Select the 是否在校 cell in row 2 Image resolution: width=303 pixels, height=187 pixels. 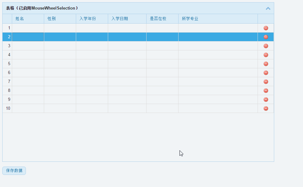(162, 37)
